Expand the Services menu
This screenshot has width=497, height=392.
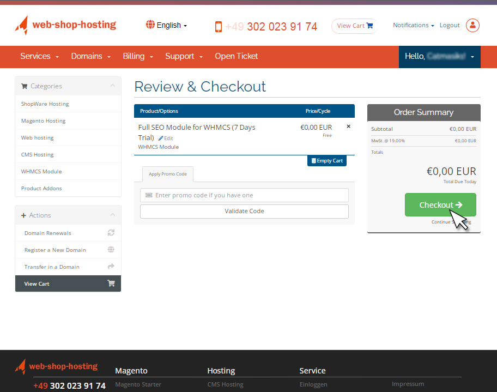(x=40, y=56)
